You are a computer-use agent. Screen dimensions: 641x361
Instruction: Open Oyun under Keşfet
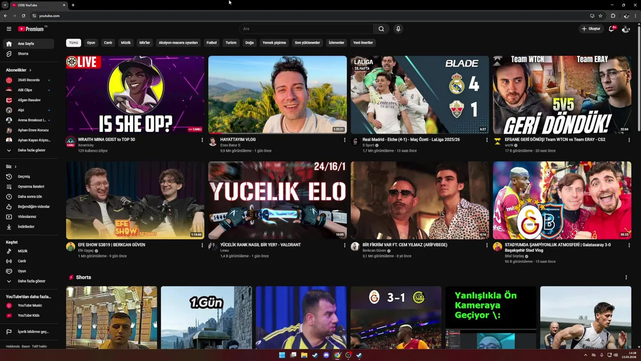click(28, 271)
